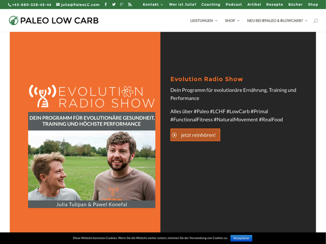Screen dimensions: 326x244
Task: Click the envelope icon before julia@PaleoLC.com
Action: pos(58,5)
